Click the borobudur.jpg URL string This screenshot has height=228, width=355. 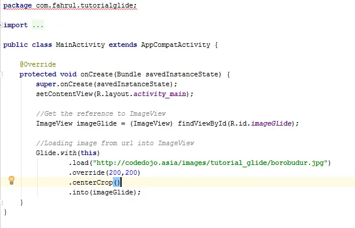[x=210, y=163]
